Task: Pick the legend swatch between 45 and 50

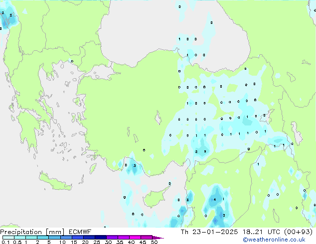Action: (147, 238)
